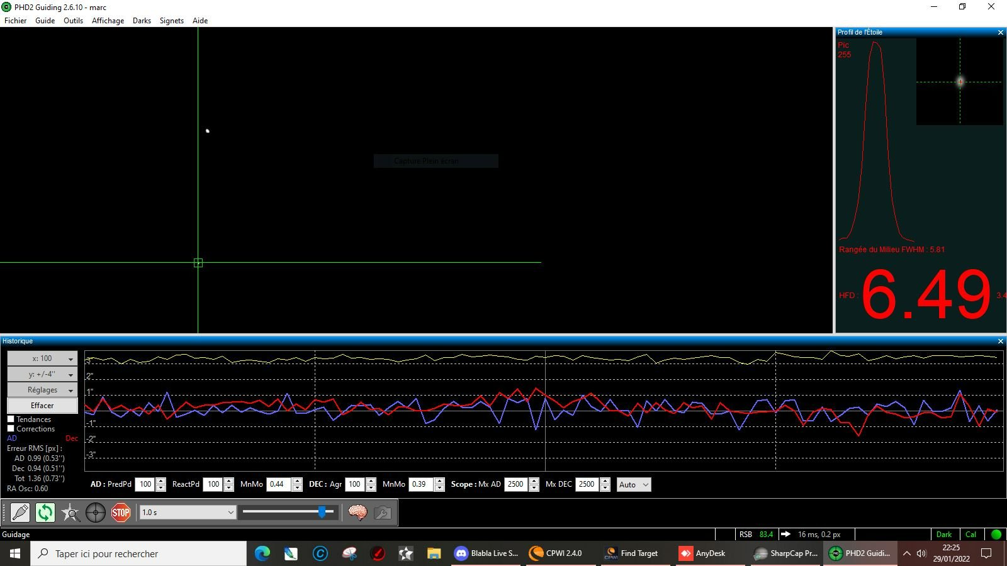Image resolution: width=1007 pixels, height=566 pixels.
Task: Enable the Corrections checkbox
Action: pos(11,428)
